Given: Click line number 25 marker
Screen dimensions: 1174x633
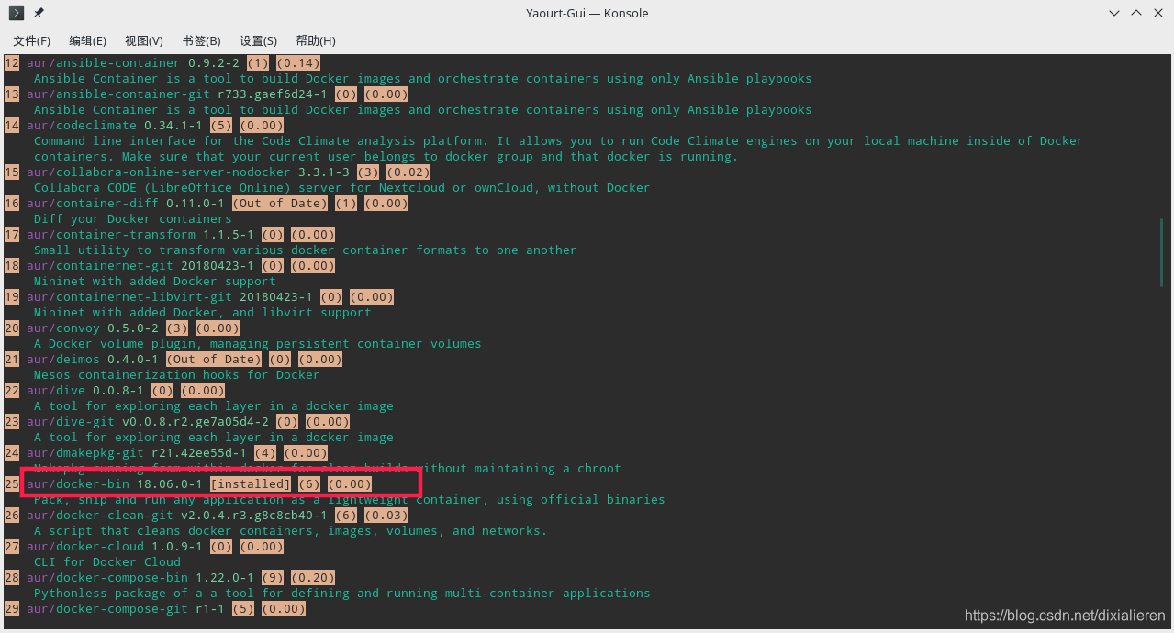Looking at the screenshot, I should tap(12, 484).
